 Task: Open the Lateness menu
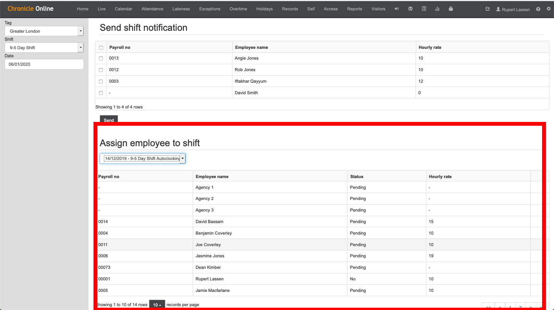coord(181,9)
